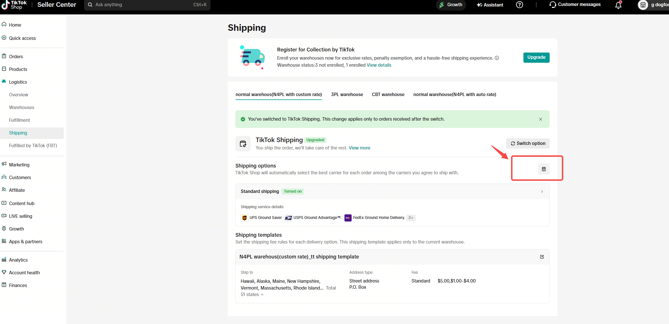Click the Home sidebar icon
Screen dimensions: 669x324
4,25
